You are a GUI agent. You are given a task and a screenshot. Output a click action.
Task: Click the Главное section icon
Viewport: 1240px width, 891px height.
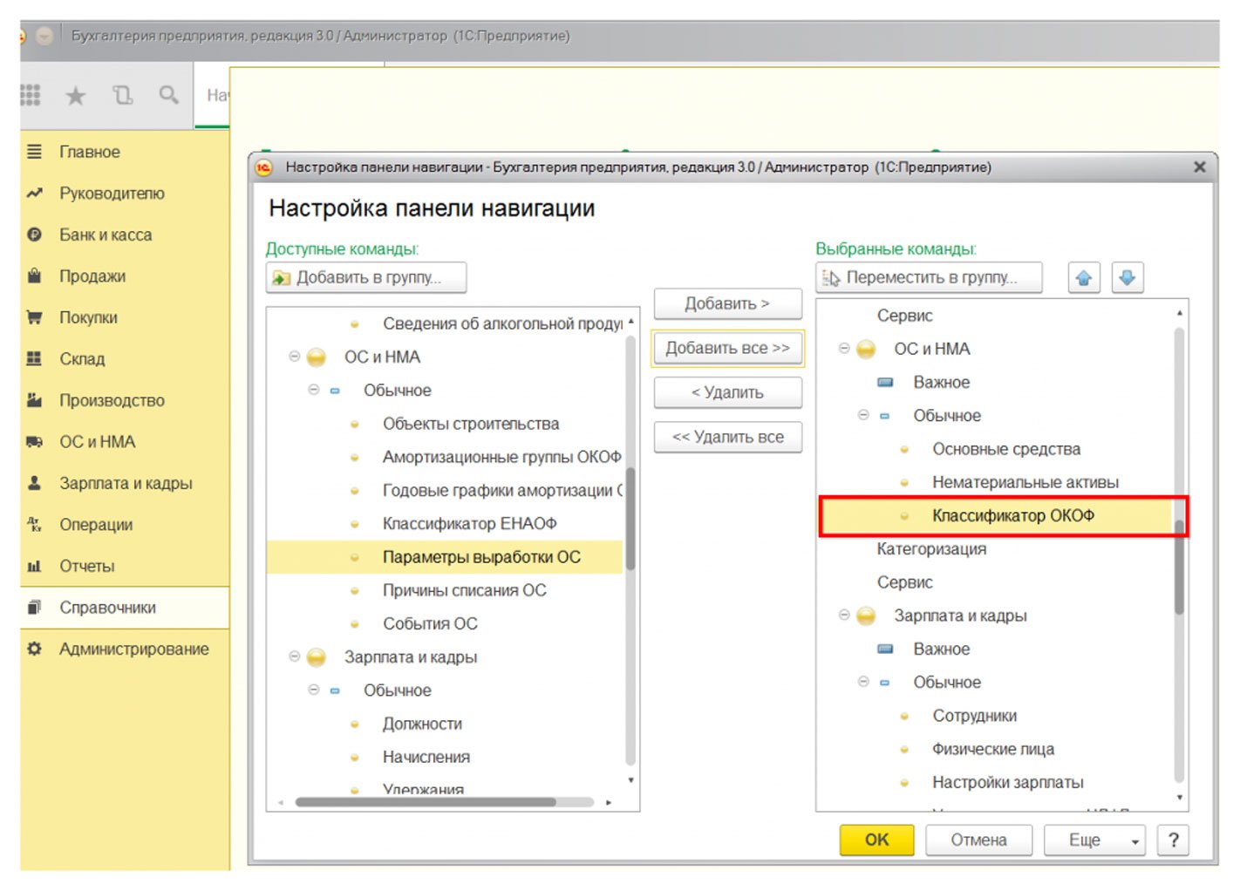[x=34, y=152]
